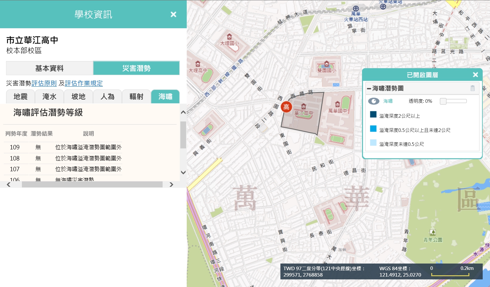Click the horizontal scrollbar right arrow
490x287 pixels.
pos(171,185)
